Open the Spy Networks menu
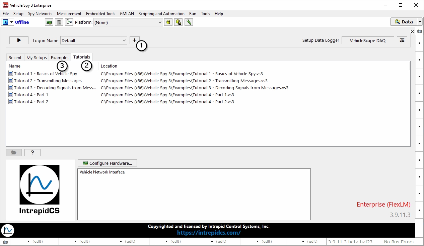This screenshot has height=246, width=424. pyautogui.click(x=40, y=14)
